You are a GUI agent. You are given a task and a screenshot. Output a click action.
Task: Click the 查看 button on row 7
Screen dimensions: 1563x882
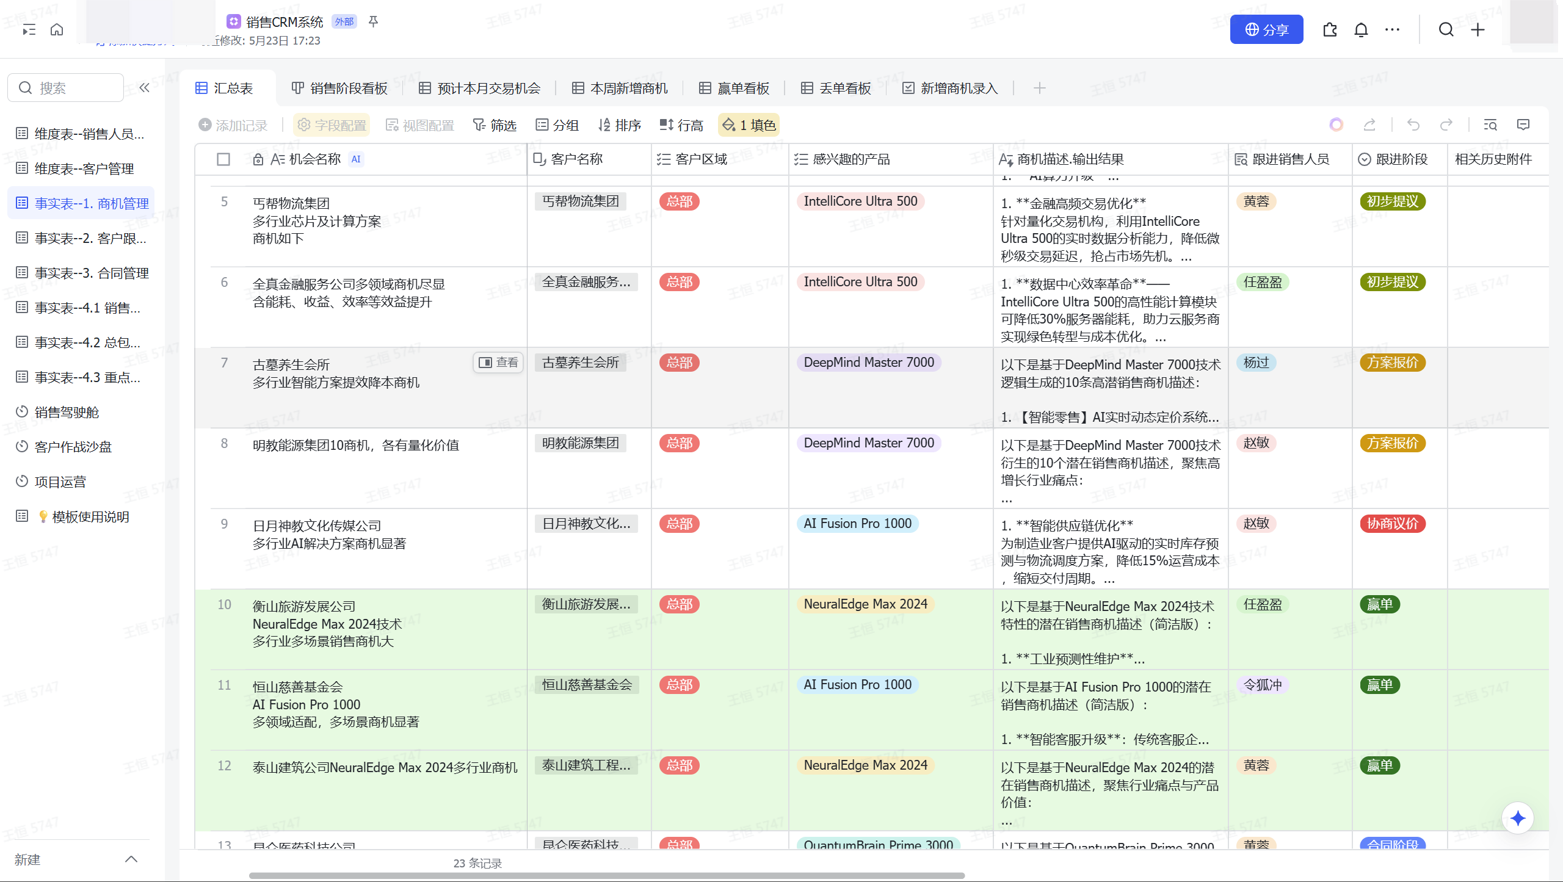click(499, 363)
